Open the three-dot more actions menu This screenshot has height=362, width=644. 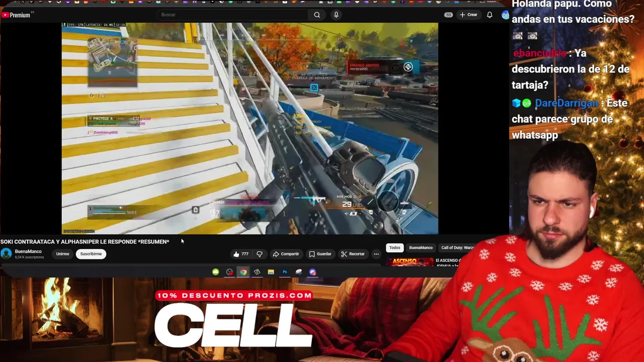(376, 254)
